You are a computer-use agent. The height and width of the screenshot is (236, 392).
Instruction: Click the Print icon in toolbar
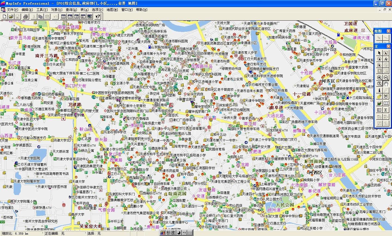[x=26, y=17]
